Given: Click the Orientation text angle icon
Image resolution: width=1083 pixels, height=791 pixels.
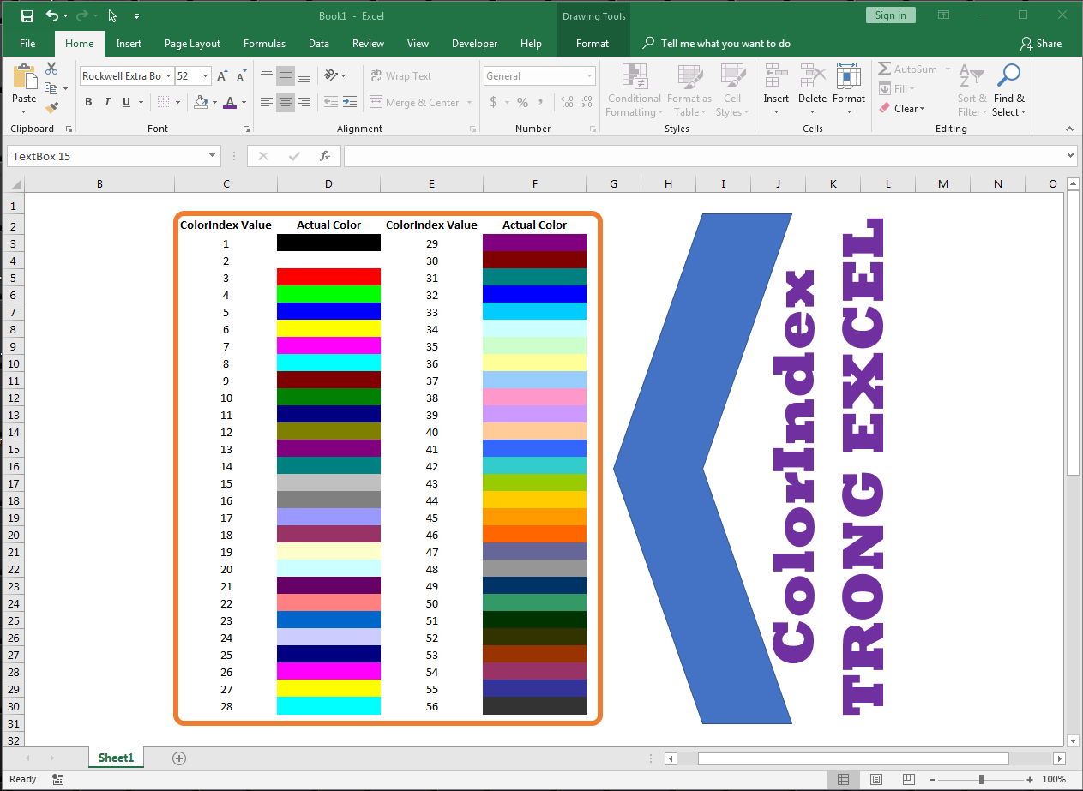Looking at the screenshot, I should pyautogui.click(x=331, y=75).
